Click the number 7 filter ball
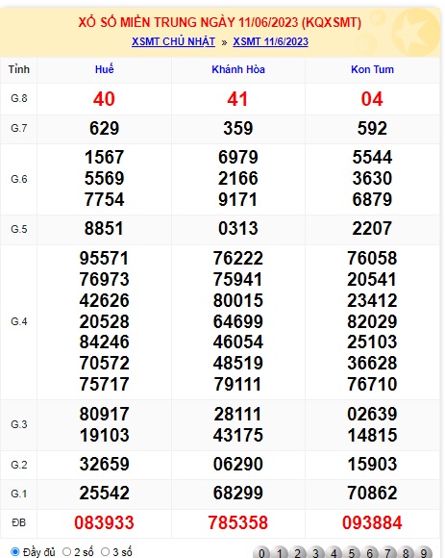The width and height of the screenshot is (445, 558). point(387,552)
